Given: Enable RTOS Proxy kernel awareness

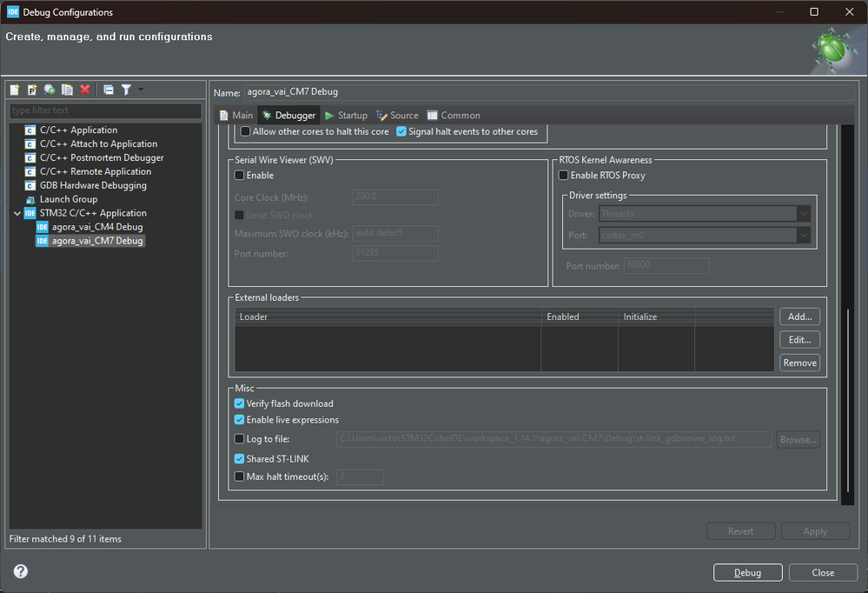Looking at the screenshot, I should point(563,176).
